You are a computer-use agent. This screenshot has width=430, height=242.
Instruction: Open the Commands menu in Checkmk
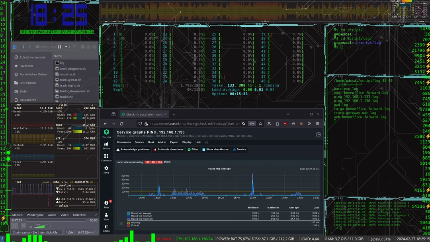(124, 142)
